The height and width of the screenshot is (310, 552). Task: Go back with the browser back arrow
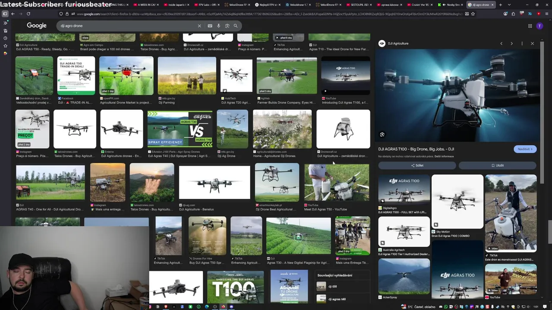(13, 14)
